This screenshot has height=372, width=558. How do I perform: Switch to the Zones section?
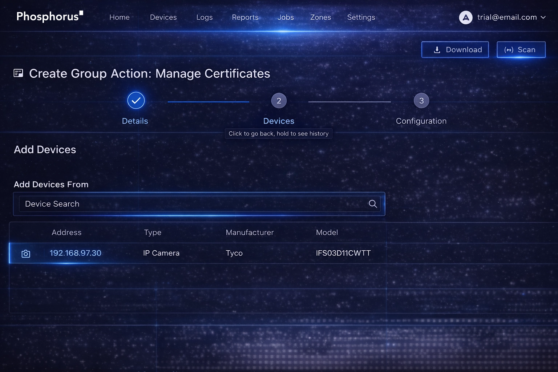(320, 17)
